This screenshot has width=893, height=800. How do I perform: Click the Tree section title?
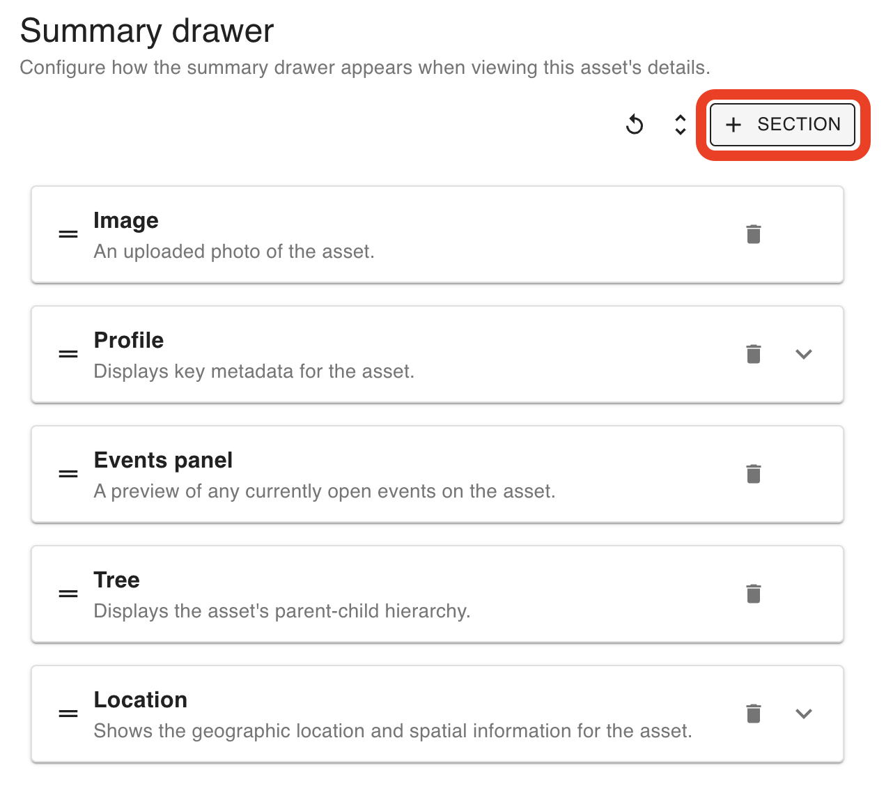pyautogui.click(x=116, y=580)
